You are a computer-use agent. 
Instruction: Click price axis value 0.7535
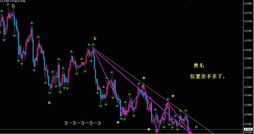[248, 78]
